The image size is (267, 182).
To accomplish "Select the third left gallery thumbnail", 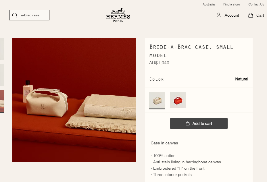I will (x=2, y=101).
